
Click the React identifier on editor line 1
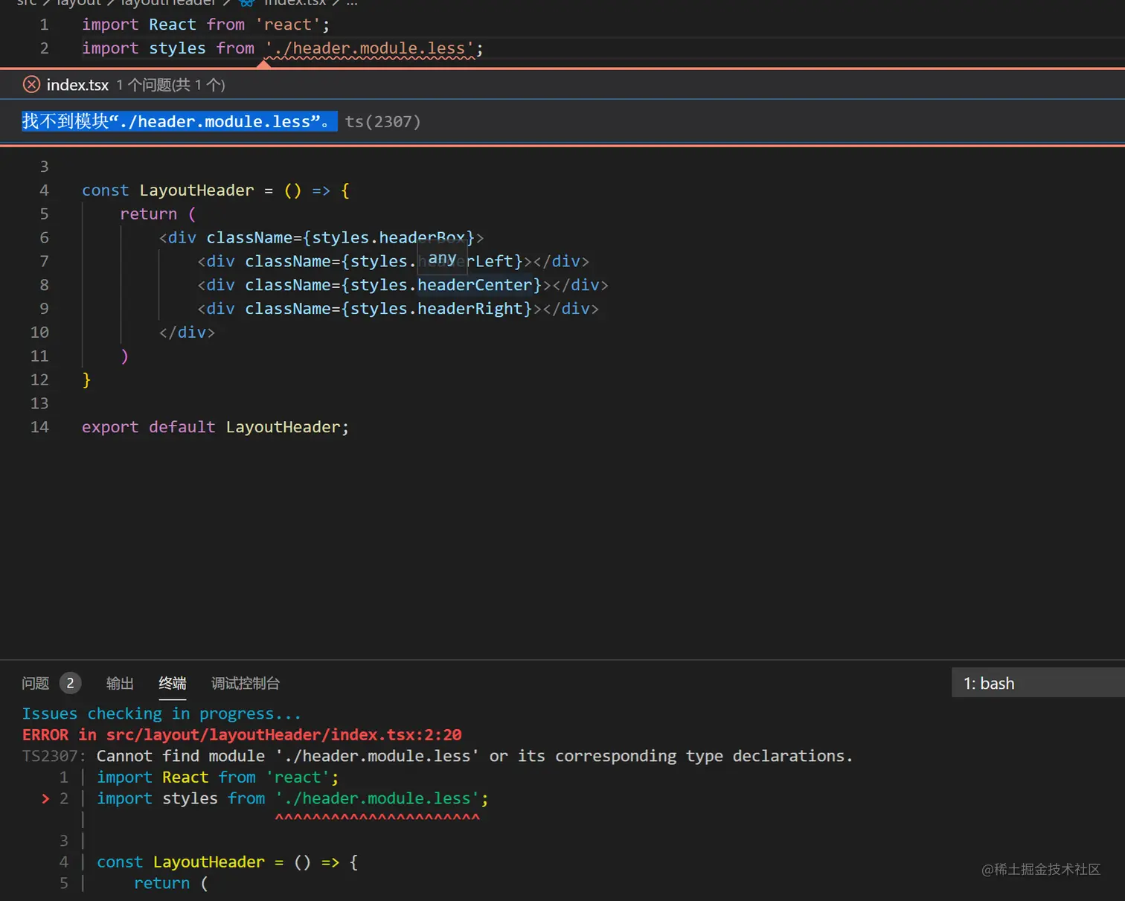[172, 25]
